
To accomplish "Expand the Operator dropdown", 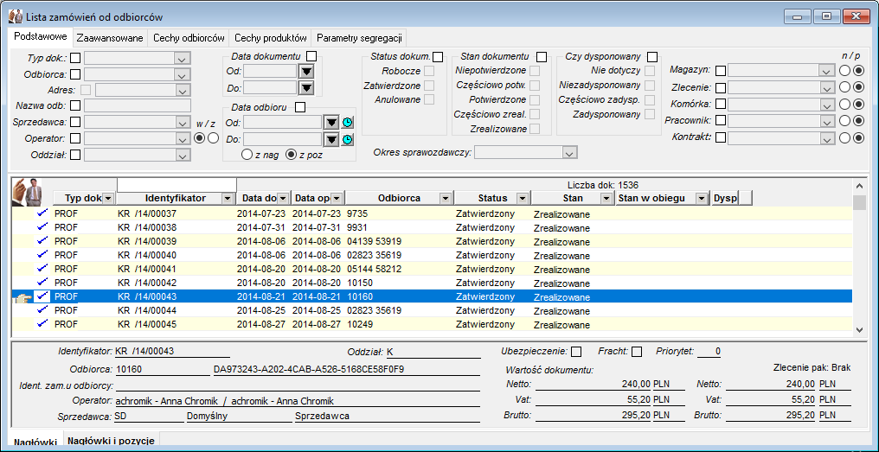I will [183, 138].
